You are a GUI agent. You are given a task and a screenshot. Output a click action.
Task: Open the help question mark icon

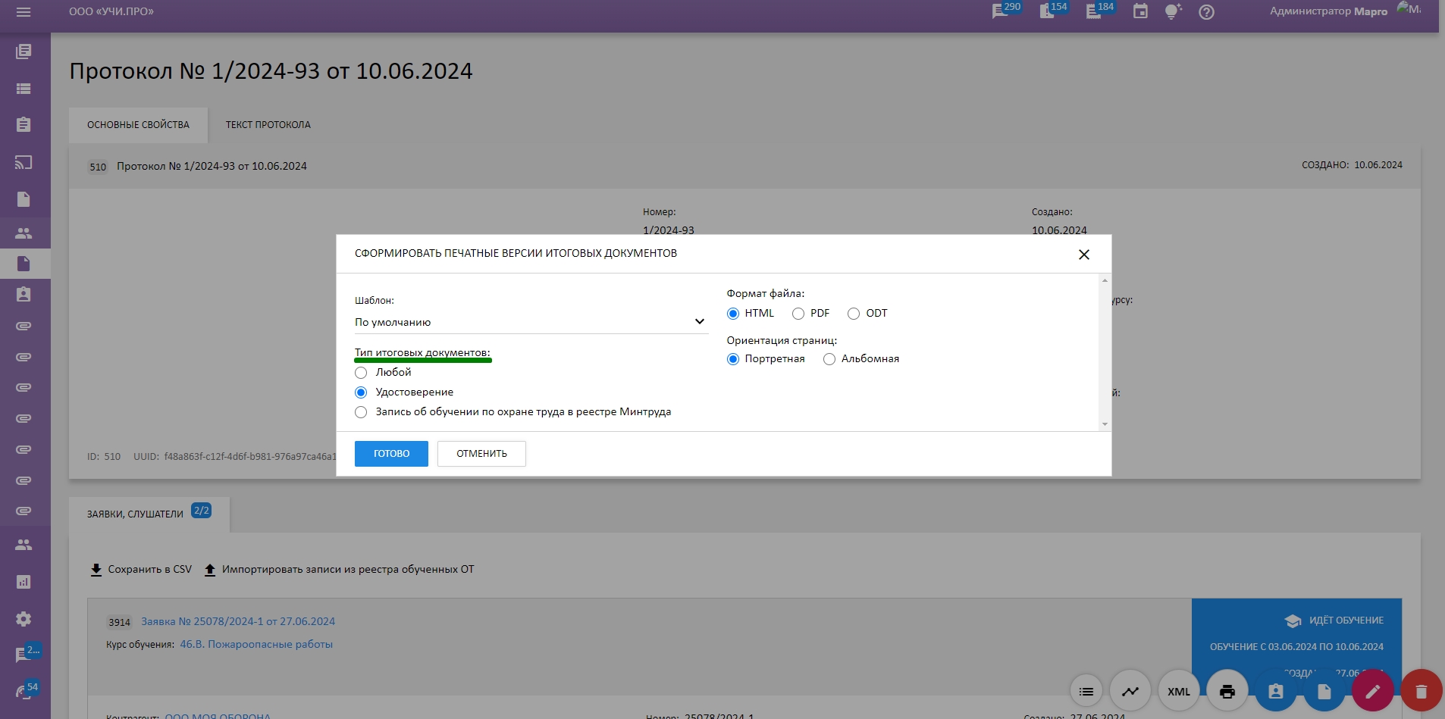[1206, 12]
